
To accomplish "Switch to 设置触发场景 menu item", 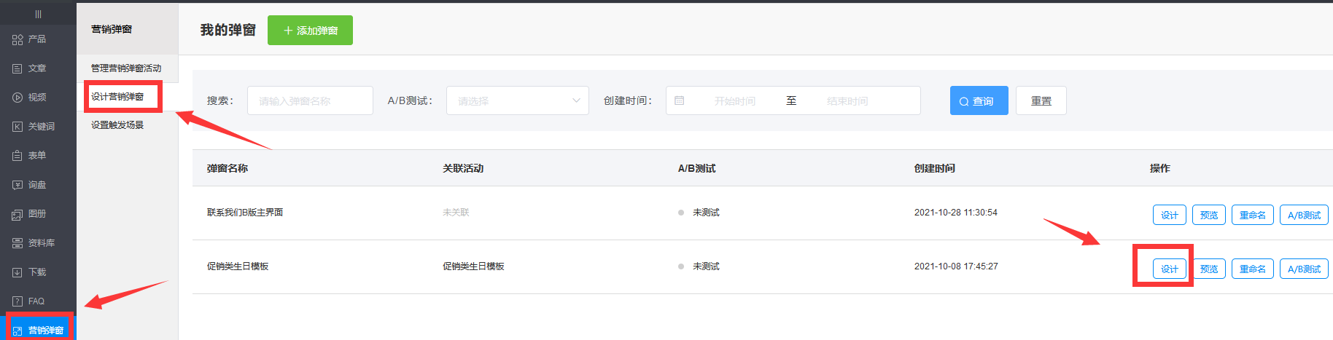I will 117,125.
